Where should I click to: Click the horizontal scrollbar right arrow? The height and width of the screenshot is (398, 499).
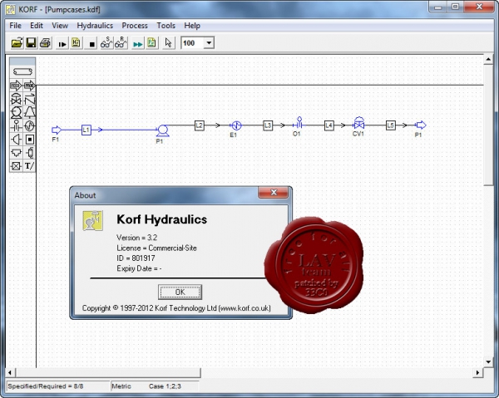(477, 372)
